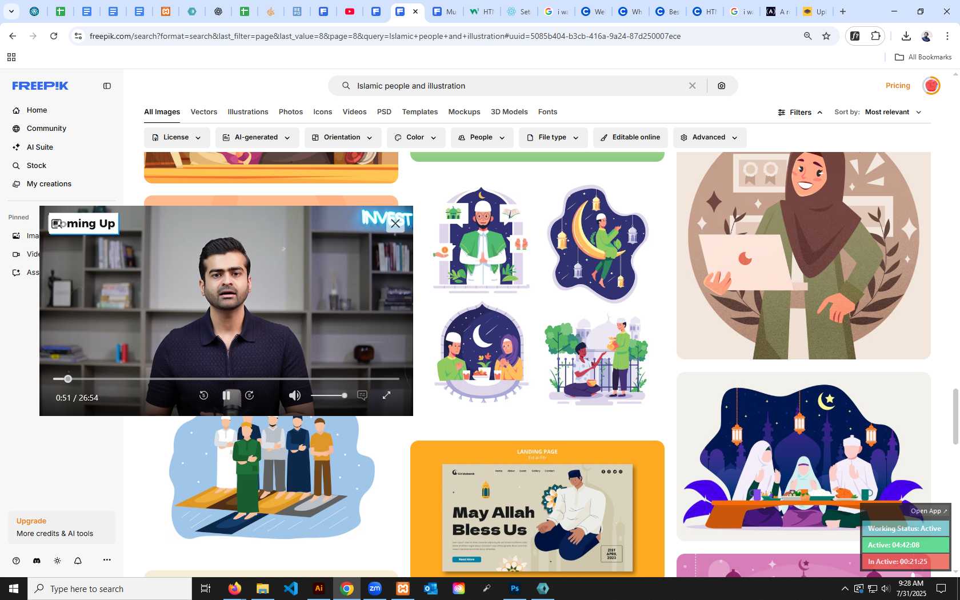Open the hijab woman with laptop illustration
This screenshot has width=960, height=600.
click(803, 255)
